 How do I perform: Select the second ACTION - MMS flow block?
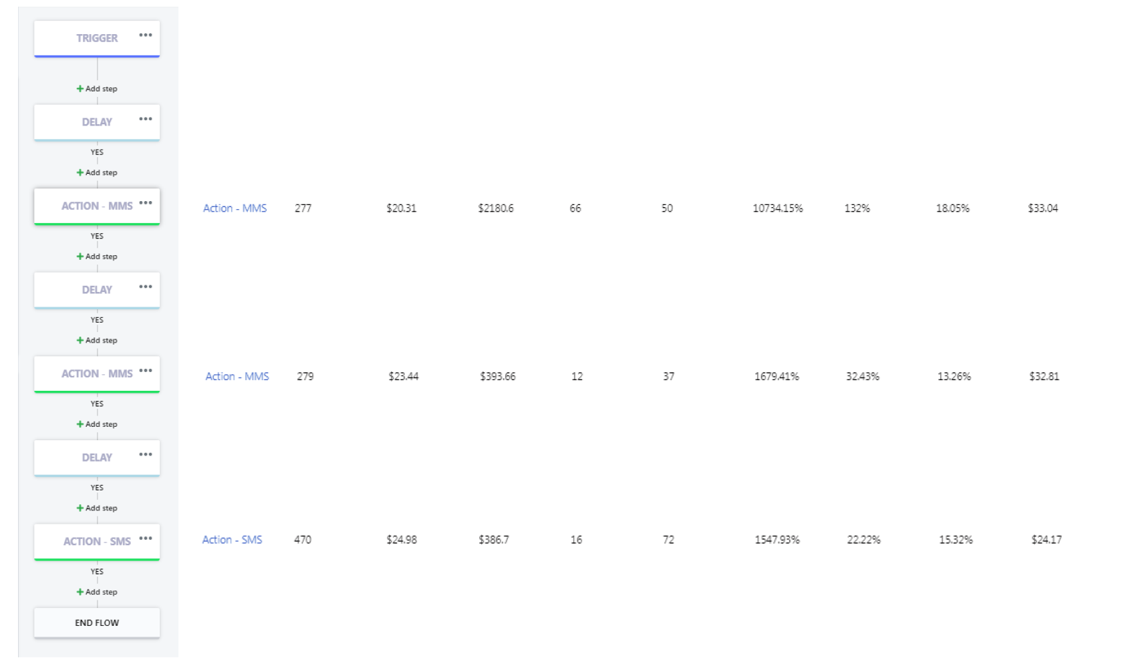(x=97, y=374)
